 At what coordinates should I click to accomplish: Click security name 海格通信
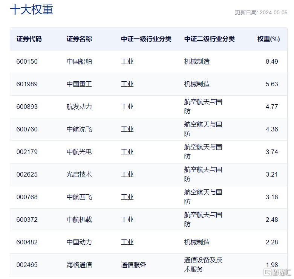pos(79,265)
